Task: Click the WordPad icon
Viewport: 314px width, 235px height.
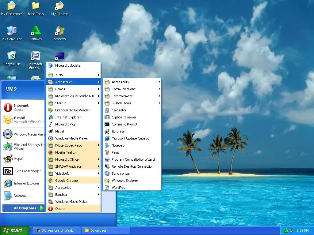Action: tap(107, 188)
